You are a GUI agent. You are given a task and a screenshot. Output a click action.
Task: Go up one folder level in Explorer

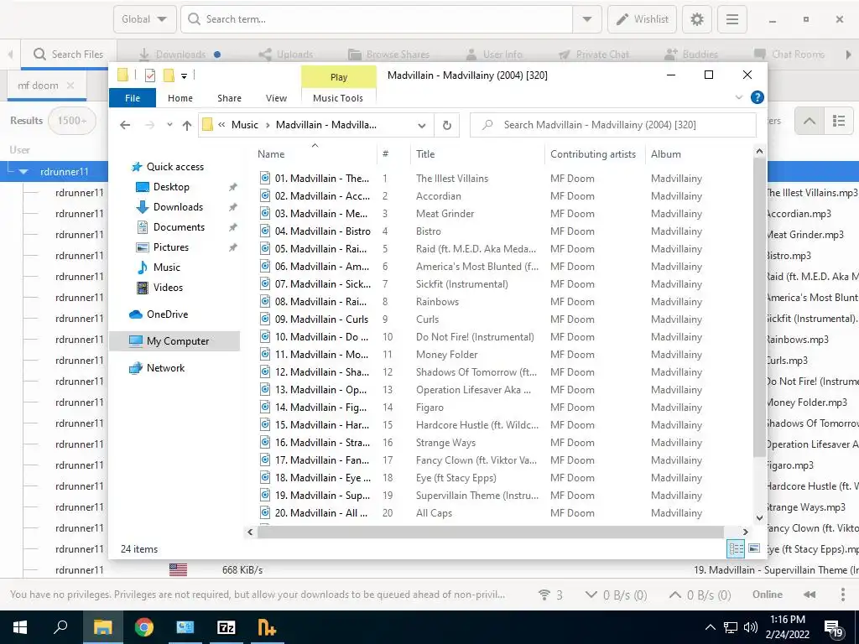(187, 125)
